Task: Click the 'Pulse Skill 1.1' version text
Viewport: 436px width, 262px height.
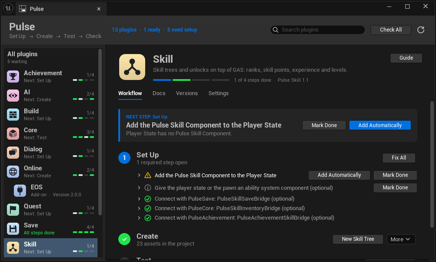Action: click(293, 80)
